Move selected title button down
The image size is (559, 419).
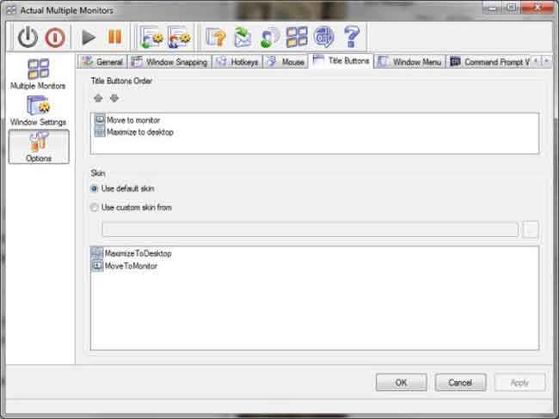[x=114, y=98]
